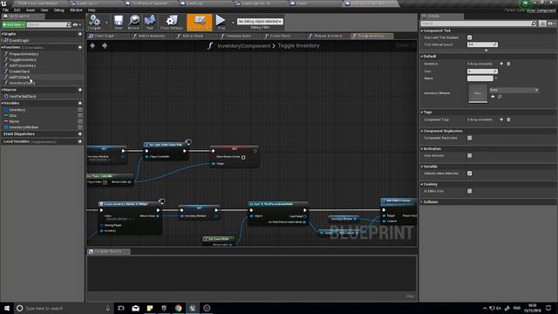Add a new event dispatcher plus icon
The height and width of the screenshot is (314, 558).
(x=79, y=133)
